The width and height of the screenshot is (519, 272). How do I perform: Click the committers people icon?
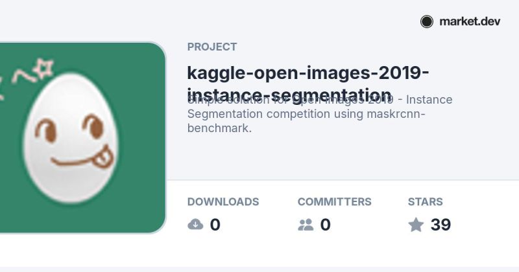pyautogui.click(x=306, y=225)
